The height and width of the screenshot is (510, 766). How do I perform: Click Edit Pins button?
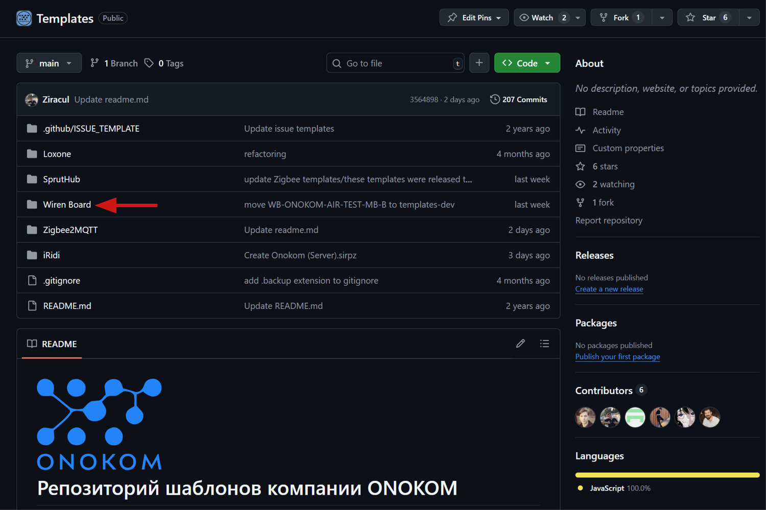[x=473, y=17]
